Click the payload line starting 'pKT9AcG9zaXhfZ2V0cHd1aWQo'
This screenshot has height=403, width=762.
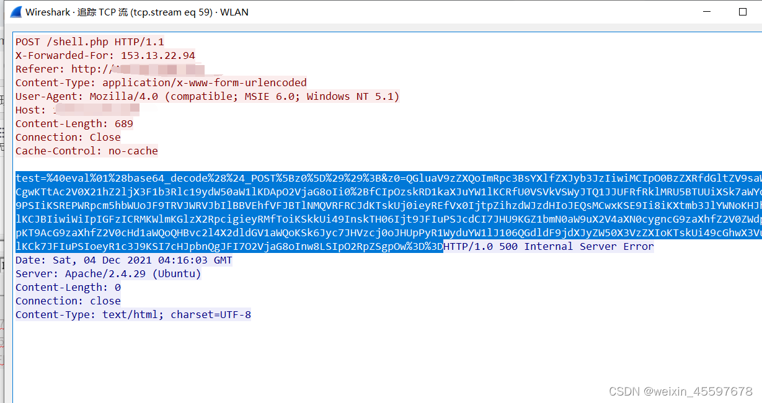coord(388,232)
